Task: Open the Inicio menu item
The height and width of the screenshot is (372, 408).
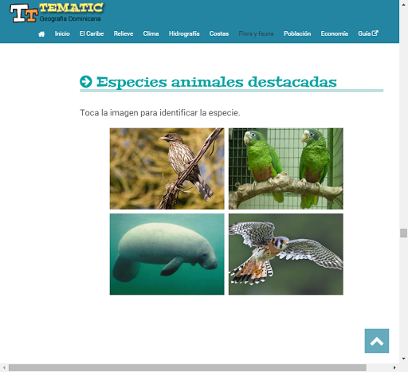Action: point(62,33)
